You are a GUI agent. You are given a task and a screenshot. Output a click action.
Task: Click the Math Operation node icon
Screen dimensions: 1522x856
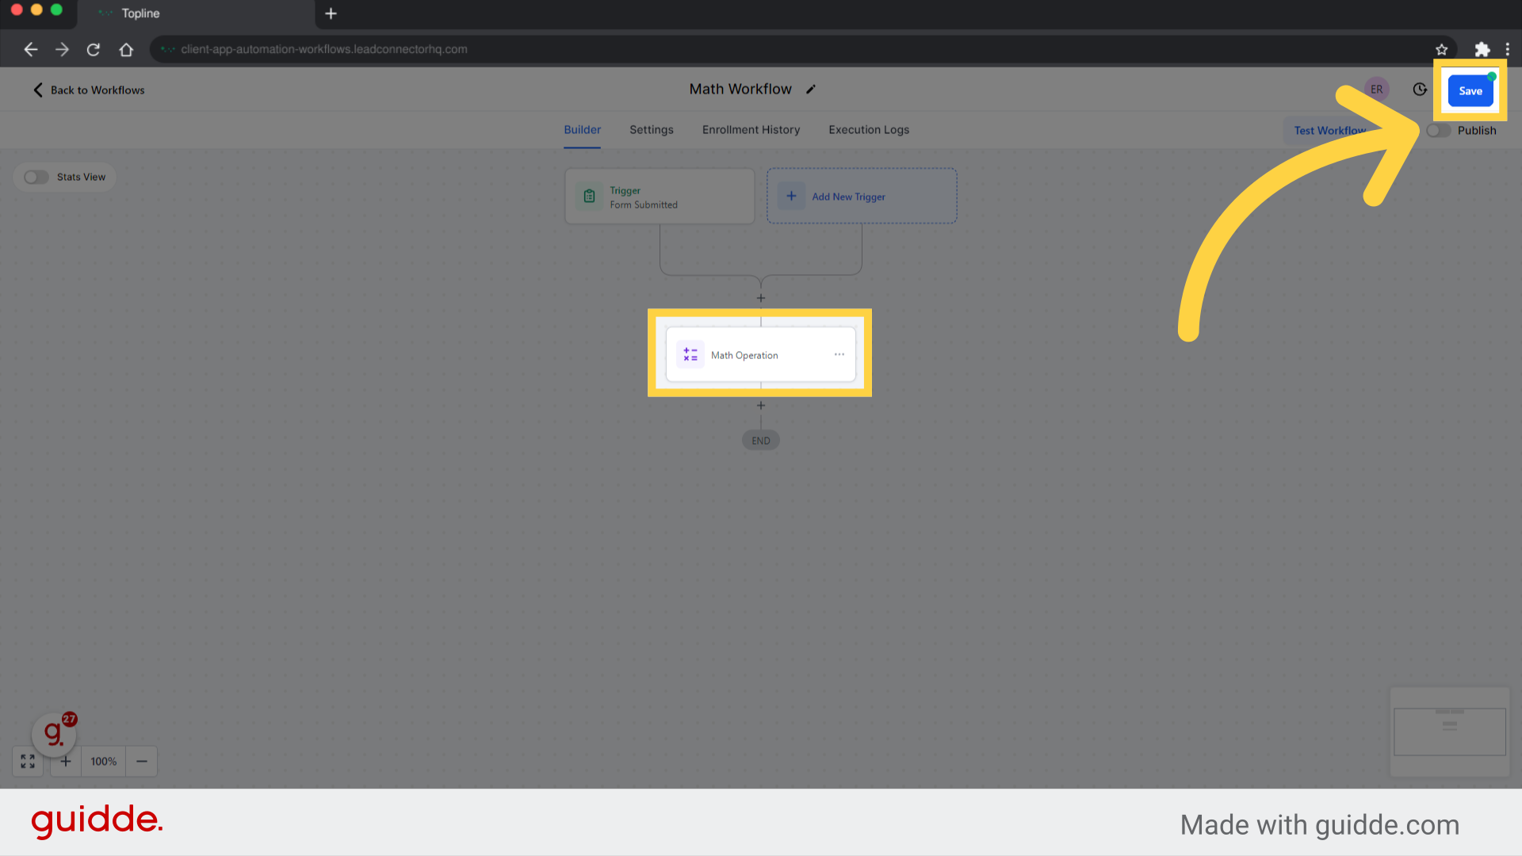pyautogui.click(x=691, y=354)
